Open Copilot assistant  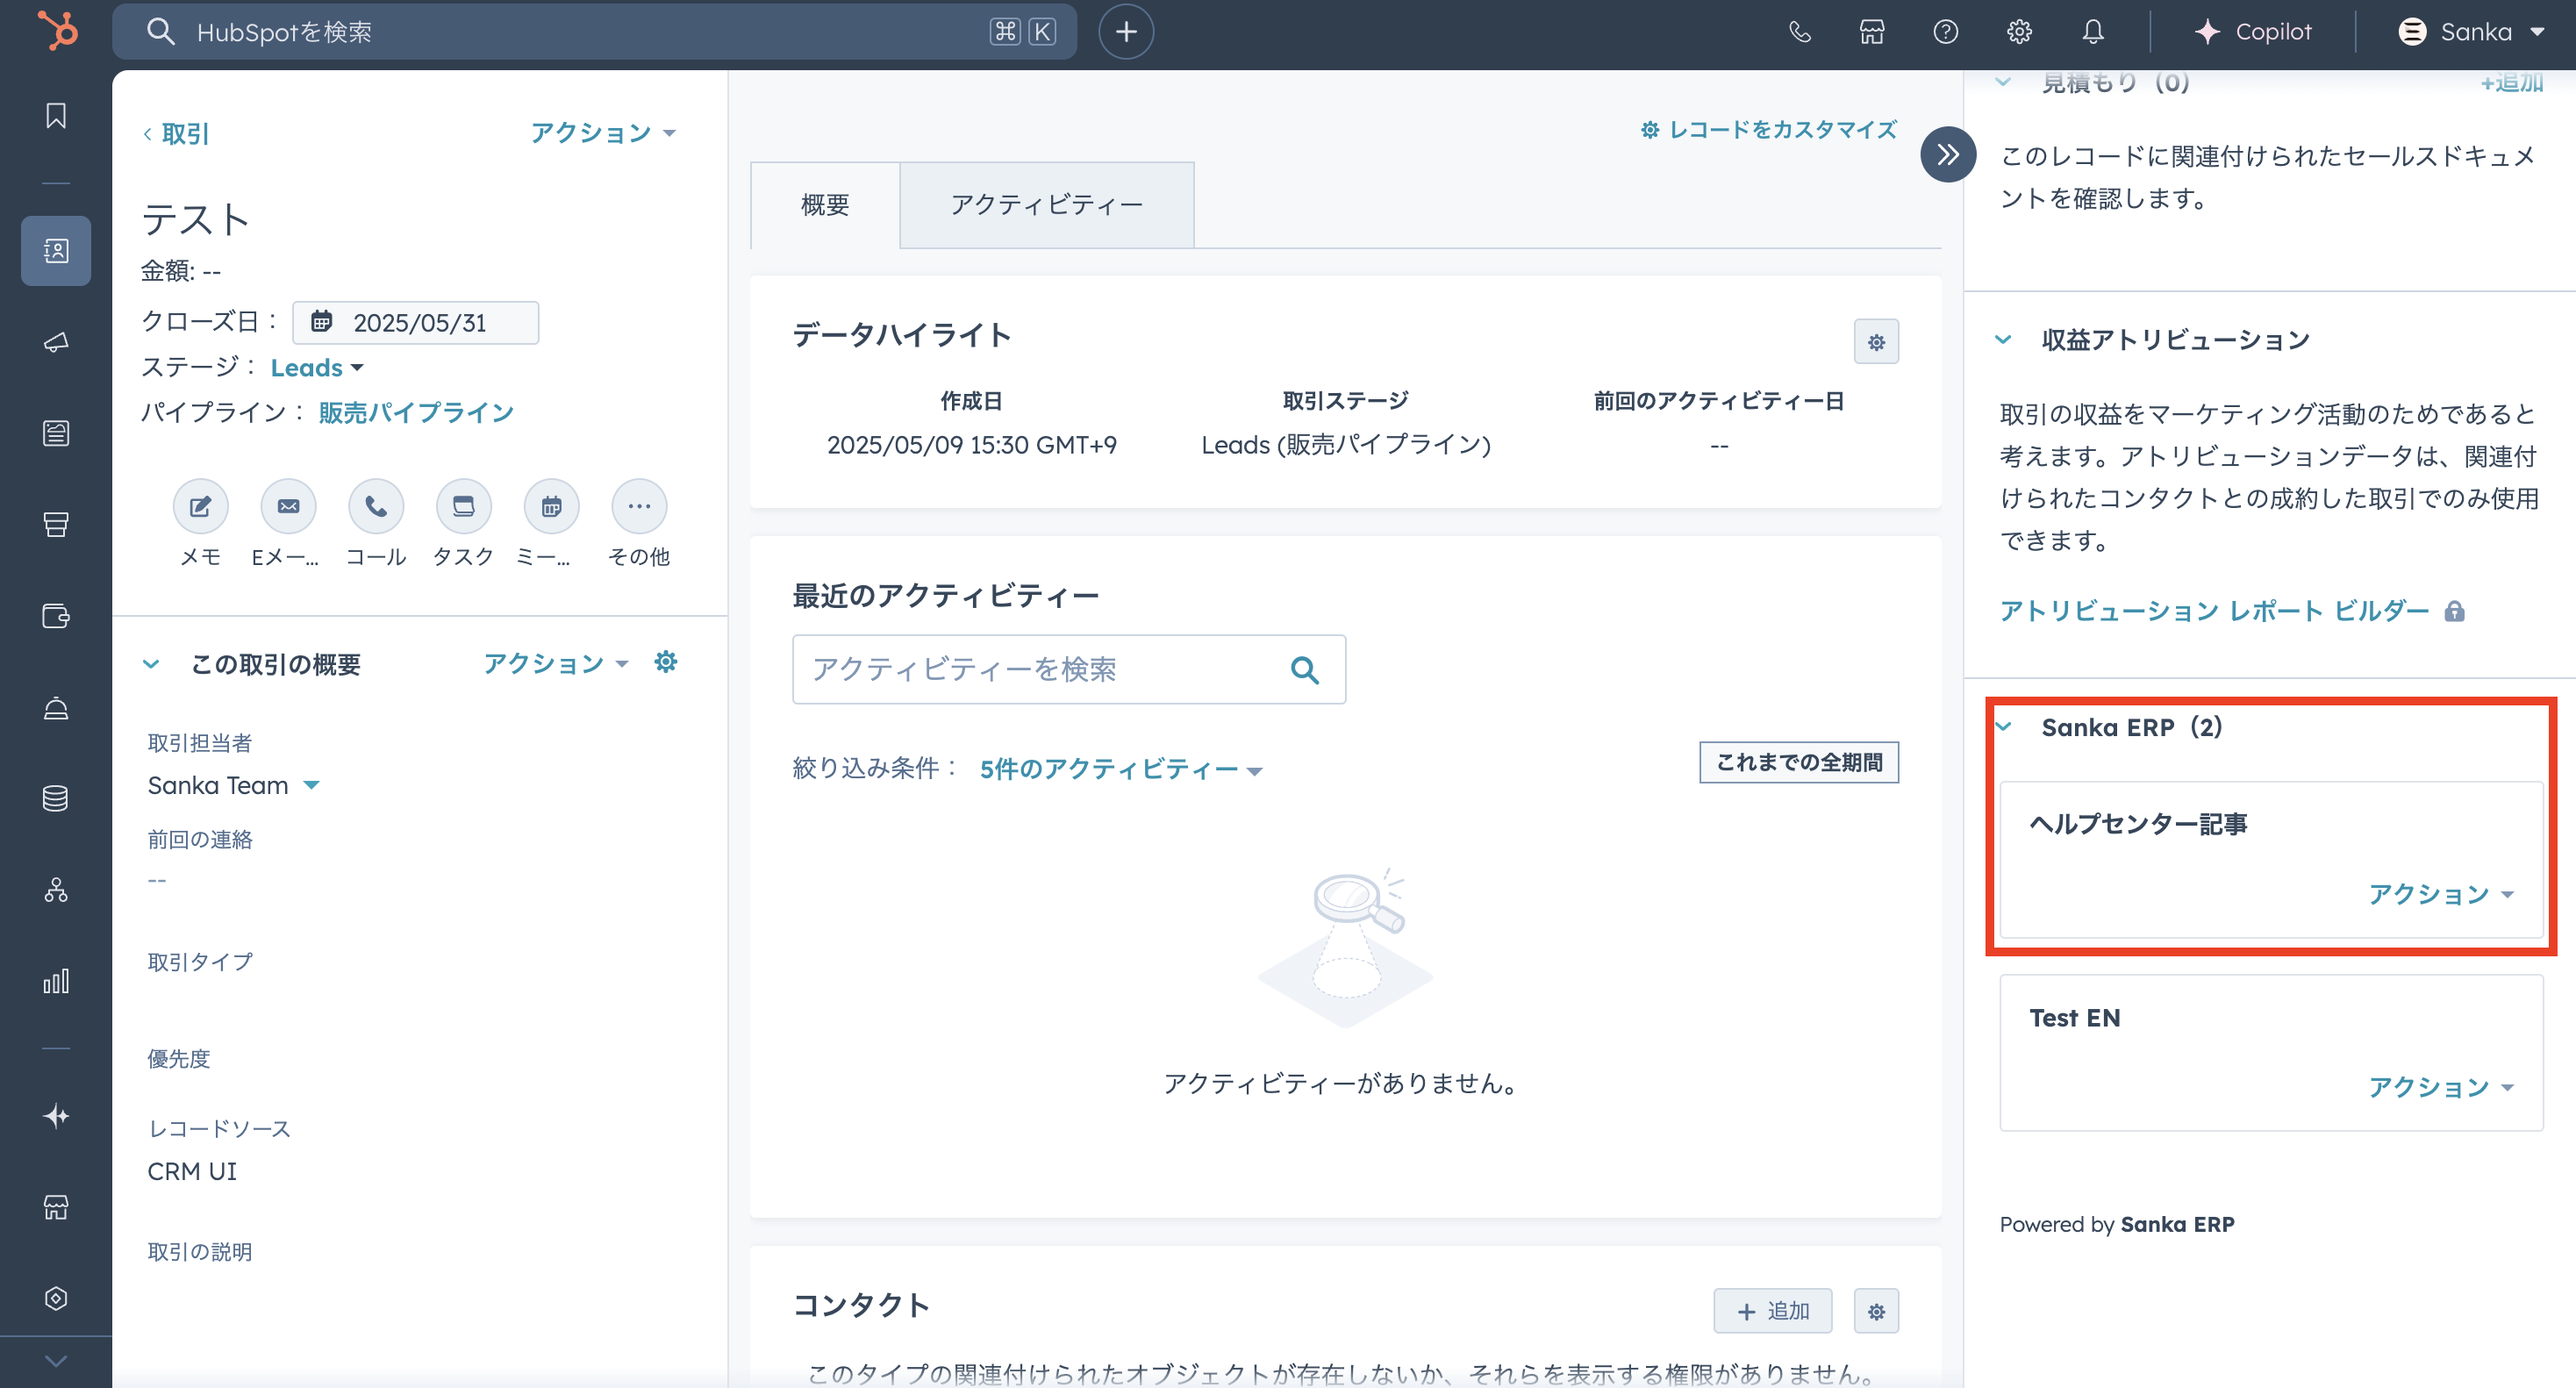(2253, 32)
